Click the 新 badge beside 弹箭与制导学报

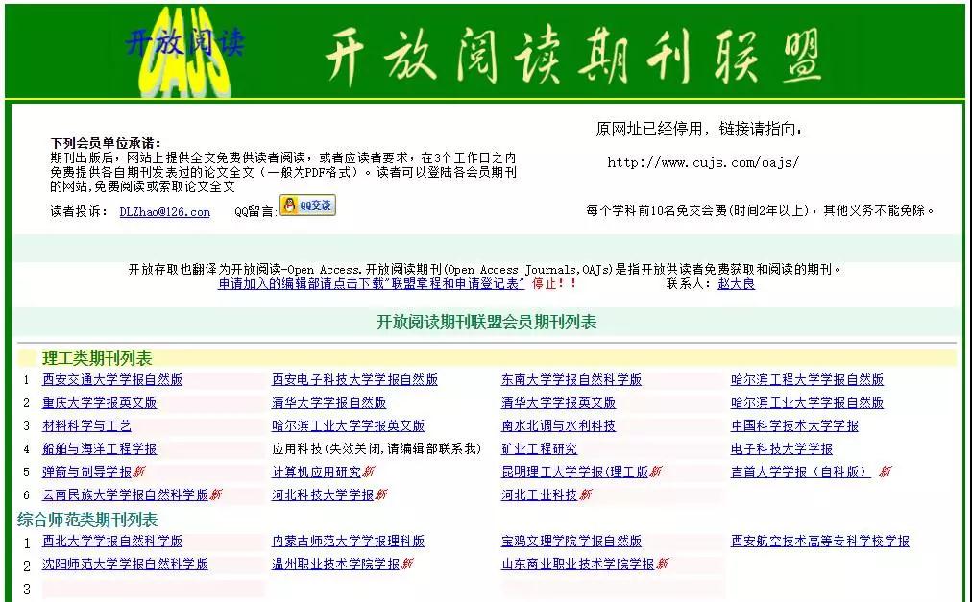(x=139, y=471)
